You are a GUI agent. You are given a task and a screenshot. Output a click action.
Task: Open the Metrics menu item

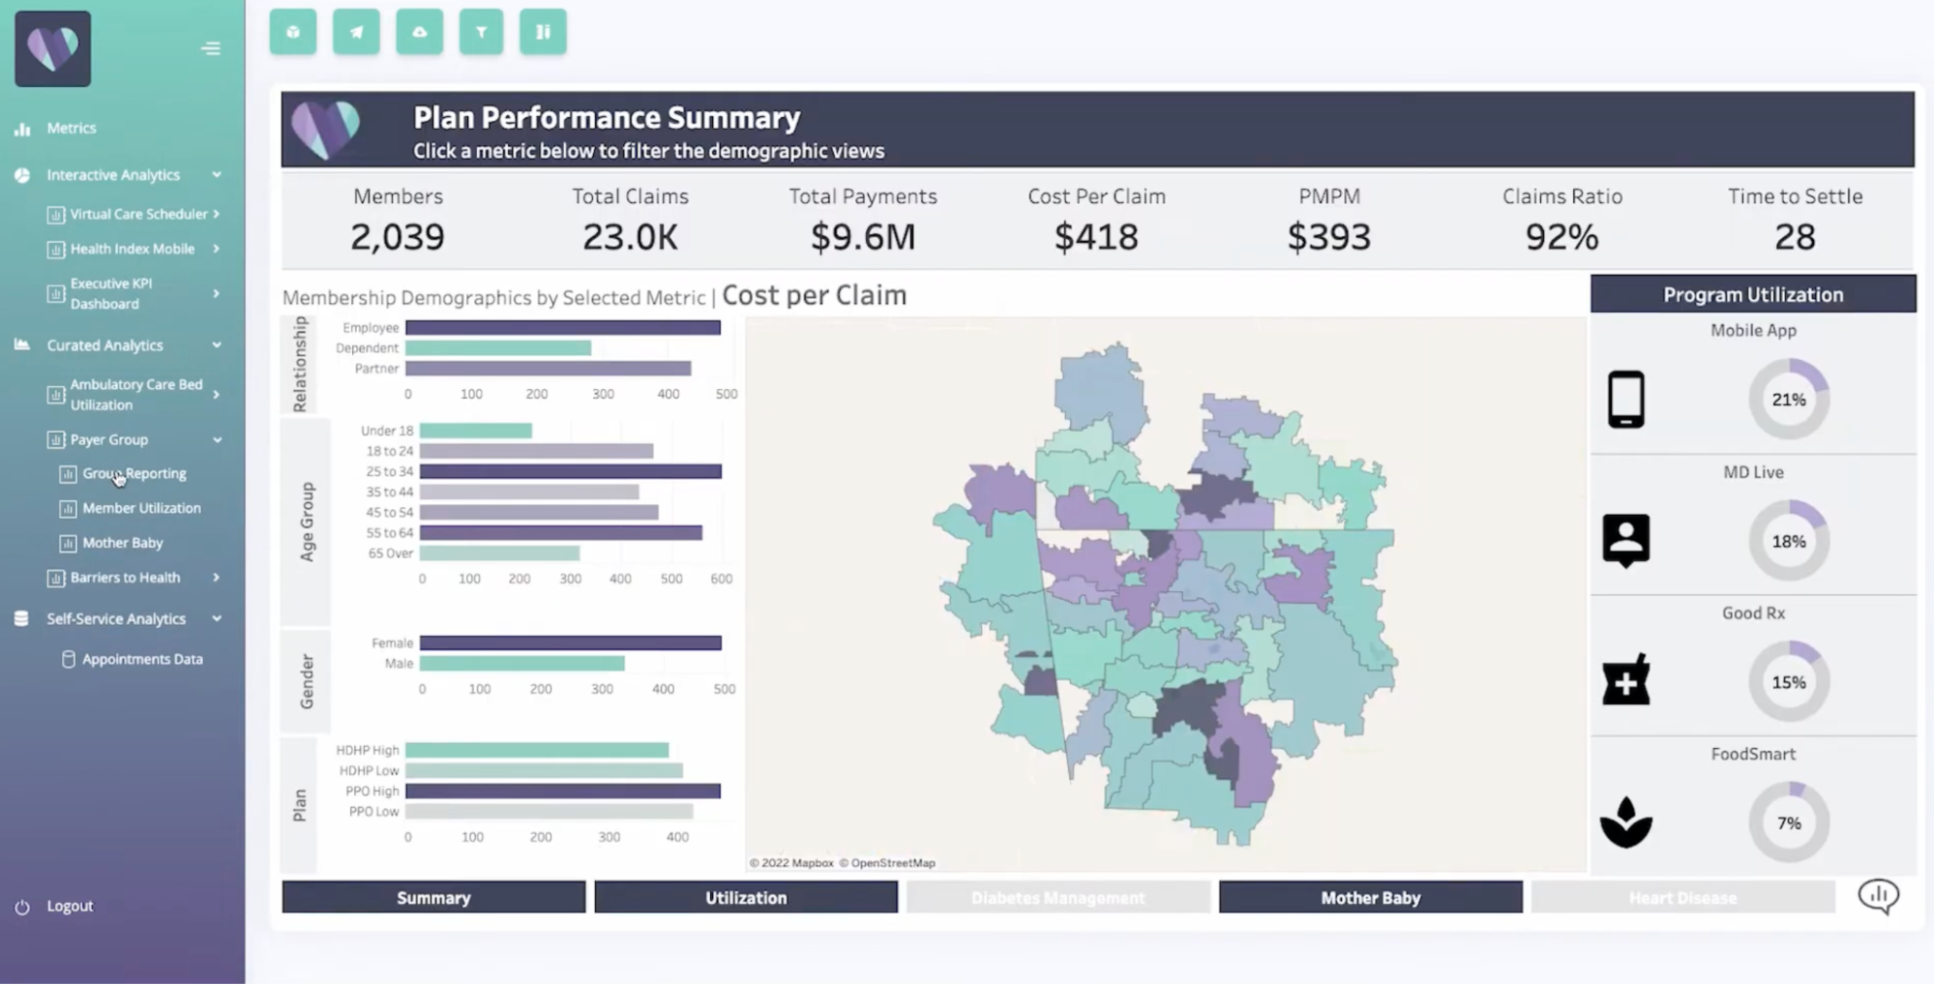[72, 128]
